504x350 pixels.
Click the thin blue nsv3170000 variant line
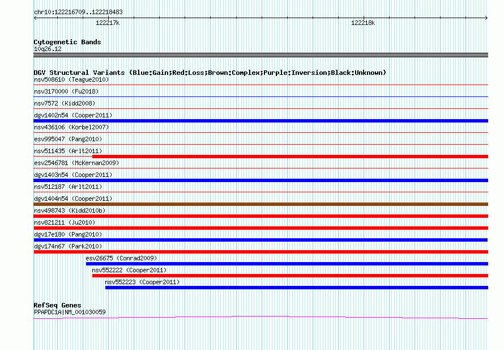coord(260,97)
